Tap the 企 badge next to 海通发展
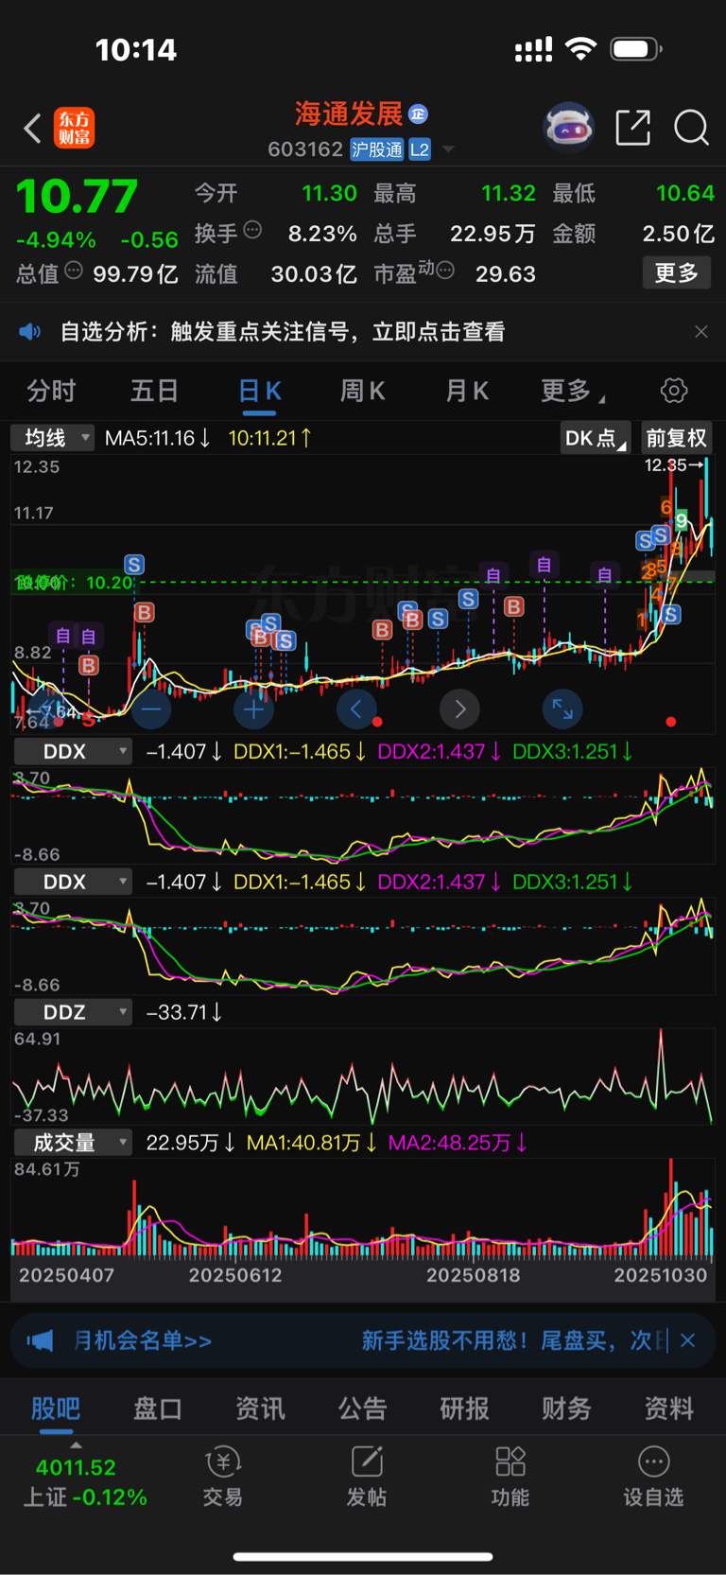This screenshot has width=726, height=1575. click(x=418, y=114)
